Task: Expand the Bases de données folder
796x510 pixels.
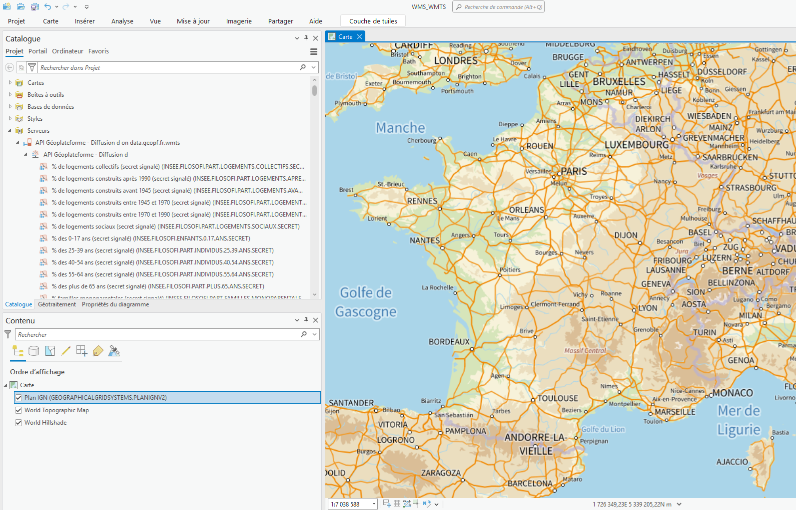Action: pyautogui.click(x=10, y=107)
